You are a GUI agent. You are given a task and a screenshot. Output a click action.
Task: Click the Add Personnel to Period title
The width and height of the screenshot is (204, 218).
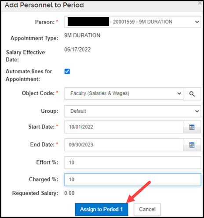point(44,5)
